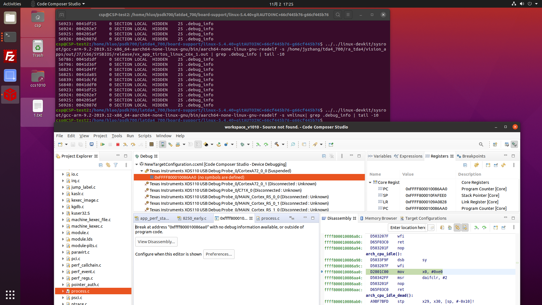The height and width of the screenshot is (305, 542).
Task: Click Activities in the top bar
Action: coord(12,4)
